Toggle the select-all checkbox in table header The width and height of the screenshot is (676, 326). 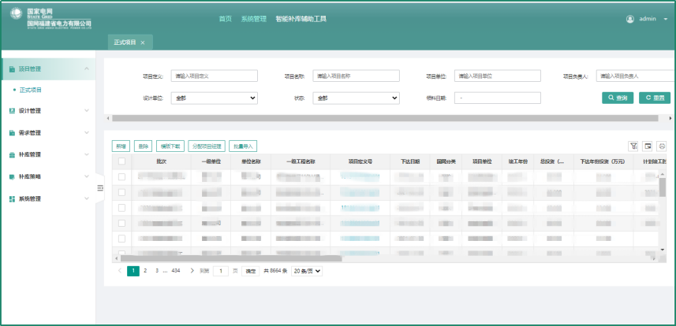click(121, 161)
